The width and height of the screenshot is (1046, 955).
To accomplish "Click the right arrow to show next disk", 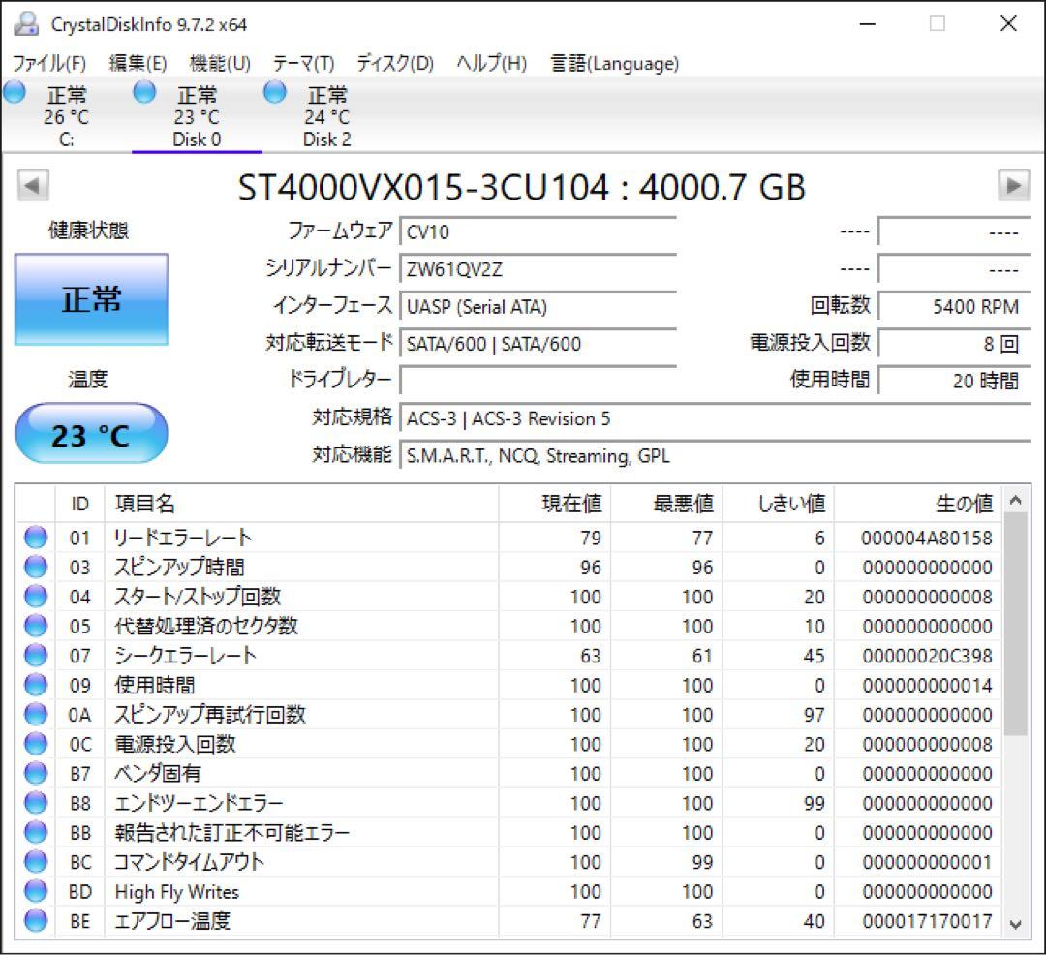I will click(x=1015, y=184).
